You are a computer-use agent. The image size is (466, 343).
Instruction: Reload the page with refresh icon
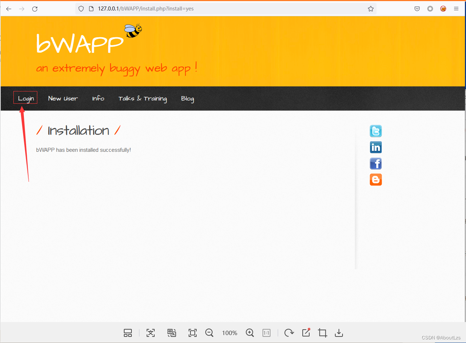35,9
